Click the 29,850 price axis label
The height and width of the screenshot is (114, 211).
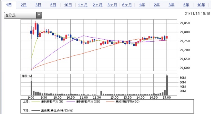185,23
